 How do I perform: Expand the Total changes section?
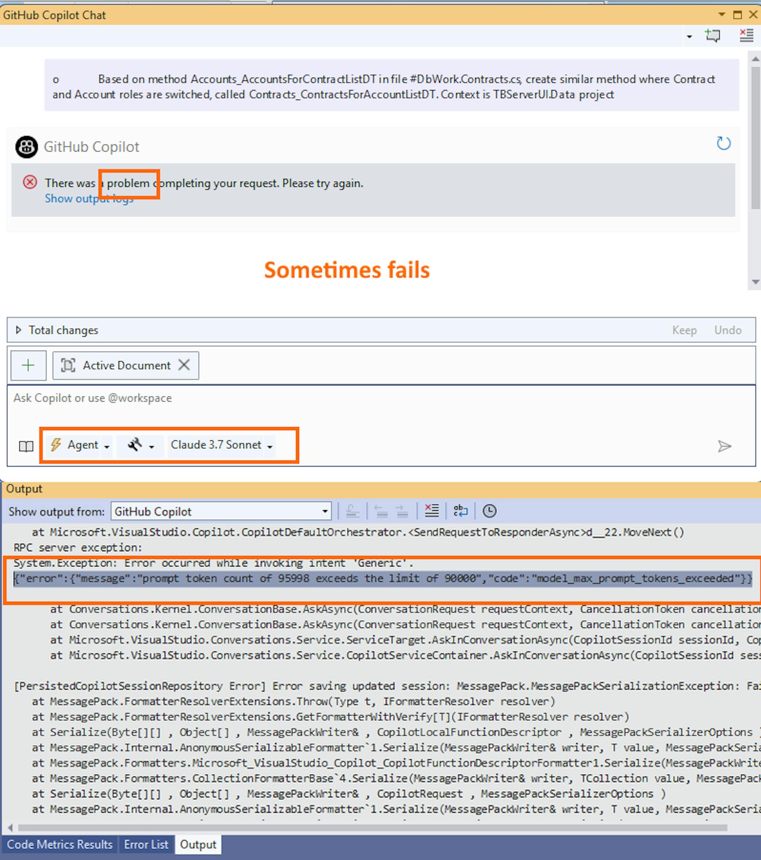(19, 330)
